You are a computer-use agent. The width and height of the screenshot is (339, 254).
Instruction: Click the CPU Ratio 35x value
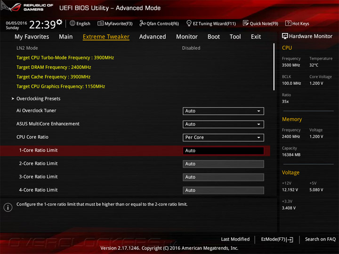tap(285, 101)
